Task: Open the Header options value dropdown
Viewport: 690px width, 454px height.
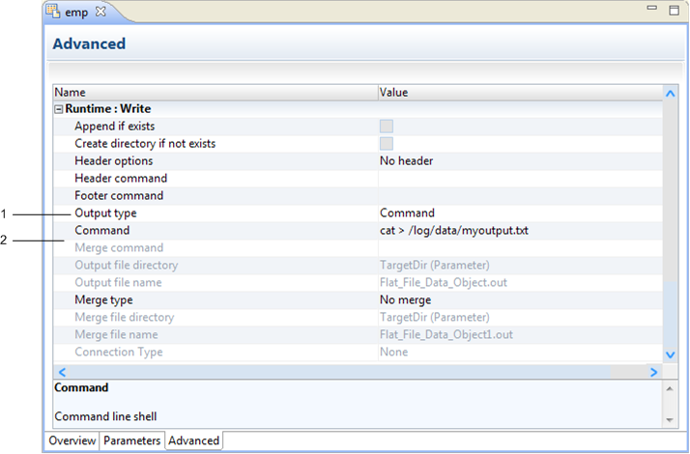Action: (520, 161)
